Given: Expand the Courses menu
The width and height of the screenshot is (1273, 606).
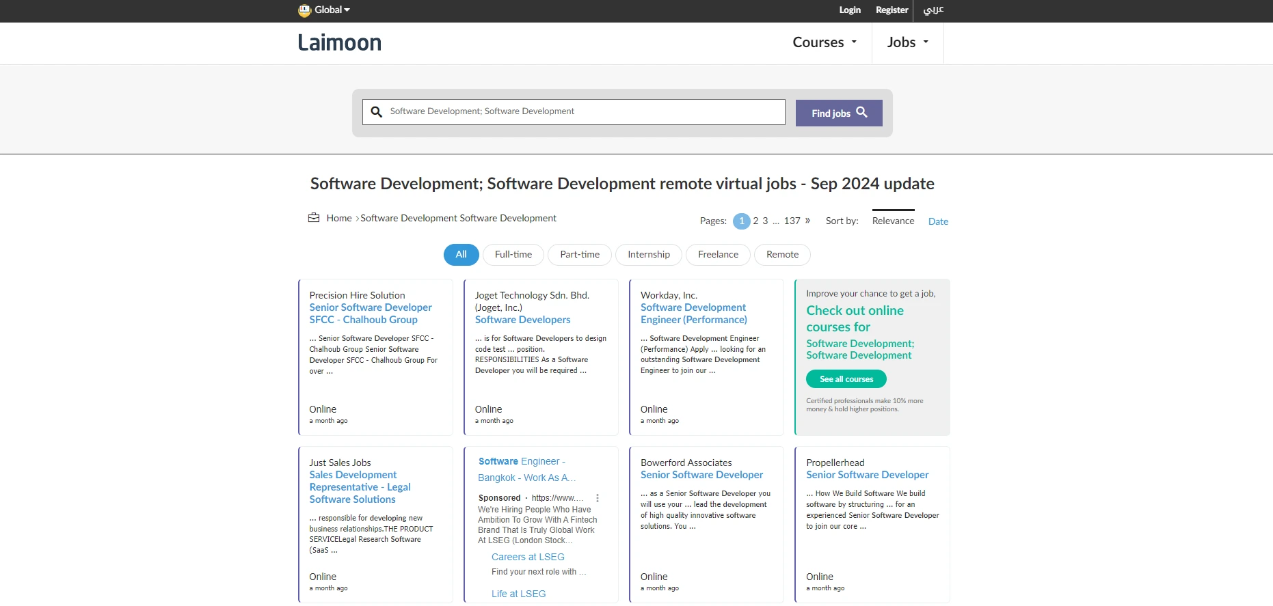Looking at the screenshot, I should click(x=825, y=42).
